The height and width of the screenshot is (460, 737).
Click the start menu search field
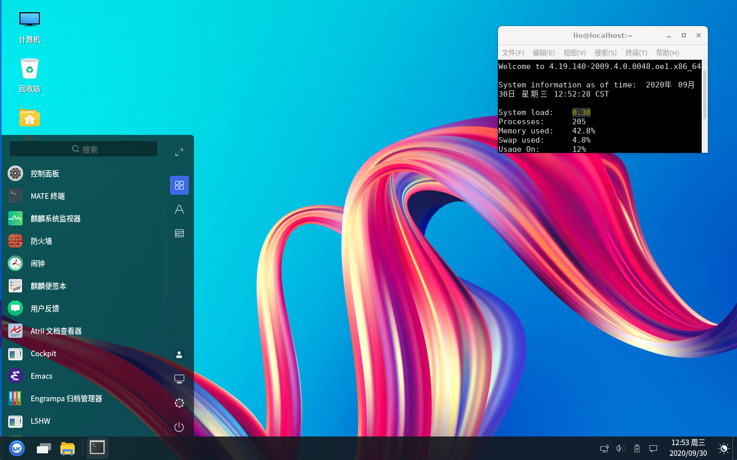83,149
